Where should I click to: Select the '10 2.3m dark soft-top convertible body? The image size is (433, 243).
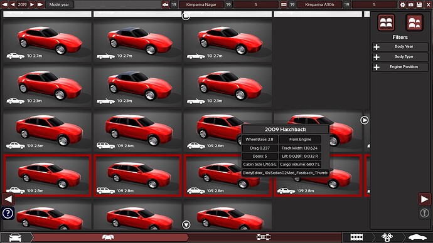pyautogui.click(x=137, y=85)
